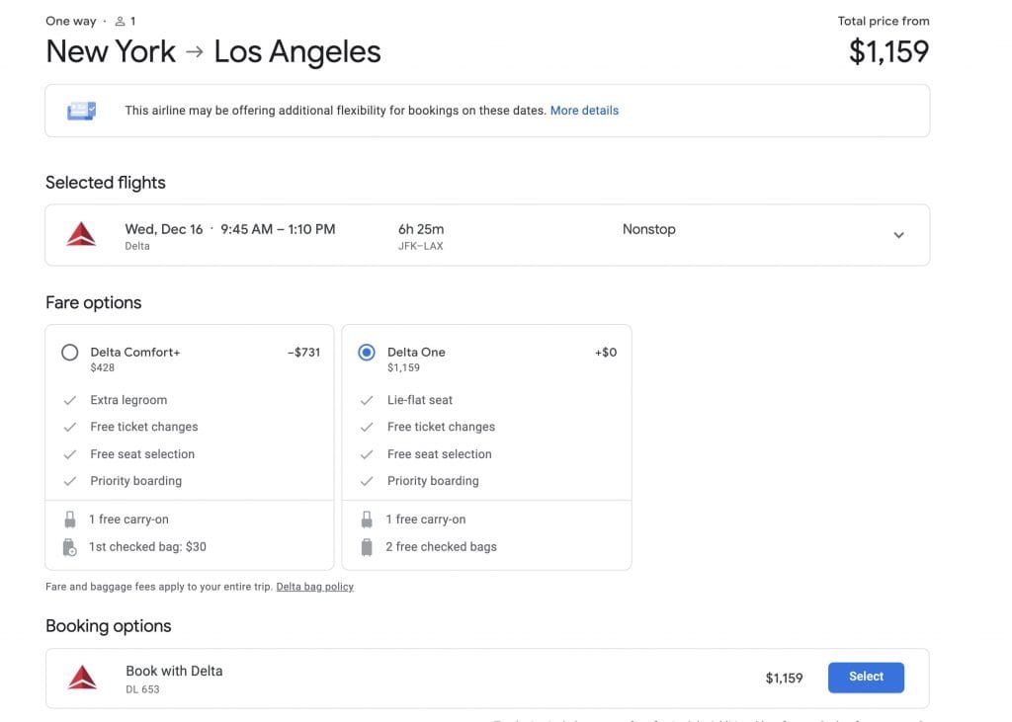The width and height of the screenshot is (1012, 722).
Task: Click the 'Delta Comfort+' fare name
Action: [x=134, y=353]
